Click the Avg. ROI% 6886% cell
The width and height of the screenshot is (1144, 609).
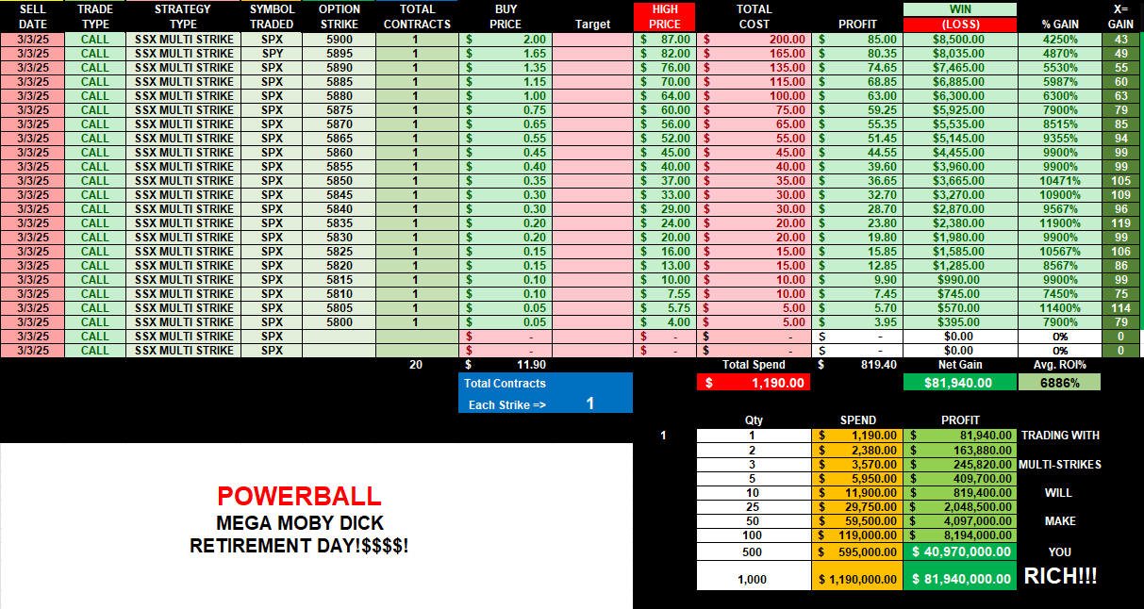(x=1059, y=382)
